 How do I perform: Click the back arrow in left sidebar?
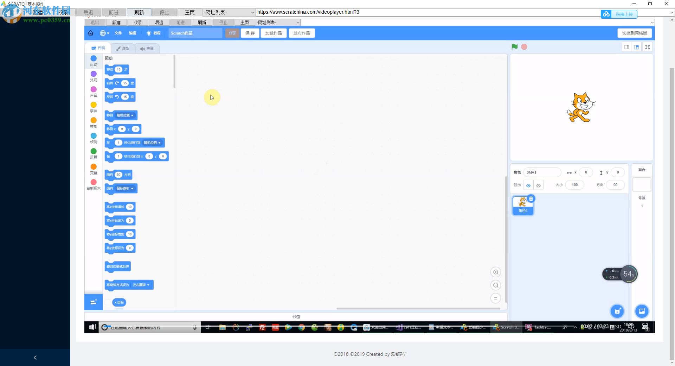pos(35,358)
